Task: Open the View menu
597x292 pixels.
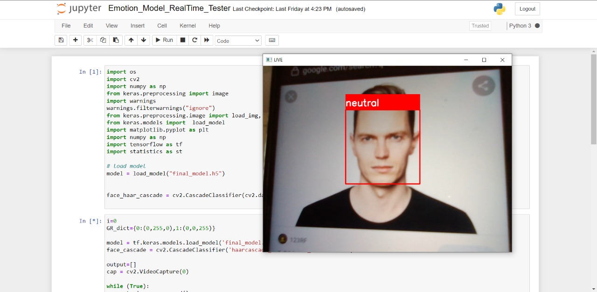Action: pos(112,26)
